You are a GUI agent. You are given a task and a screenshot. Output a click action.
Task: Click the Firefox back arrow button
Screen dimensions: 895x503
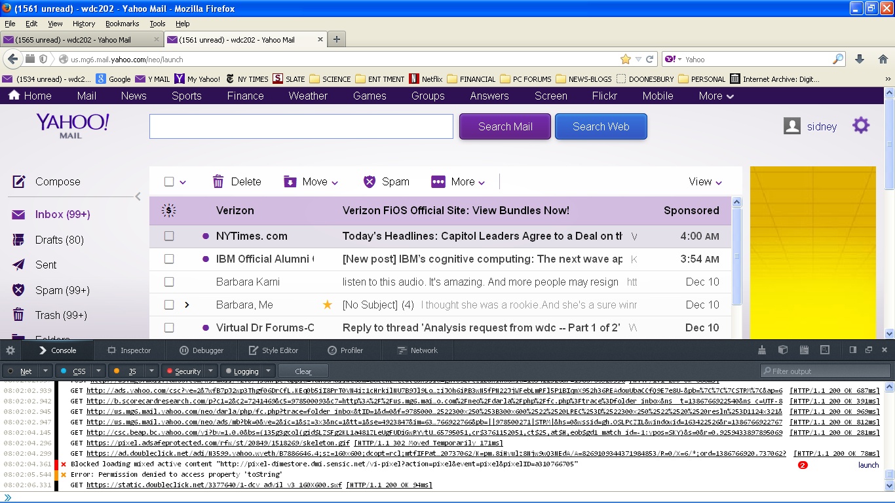click(12, 59)
